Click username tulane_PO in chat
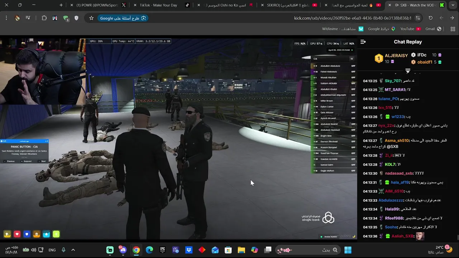This screenshot has height=258, width=459. coord(388,99)
